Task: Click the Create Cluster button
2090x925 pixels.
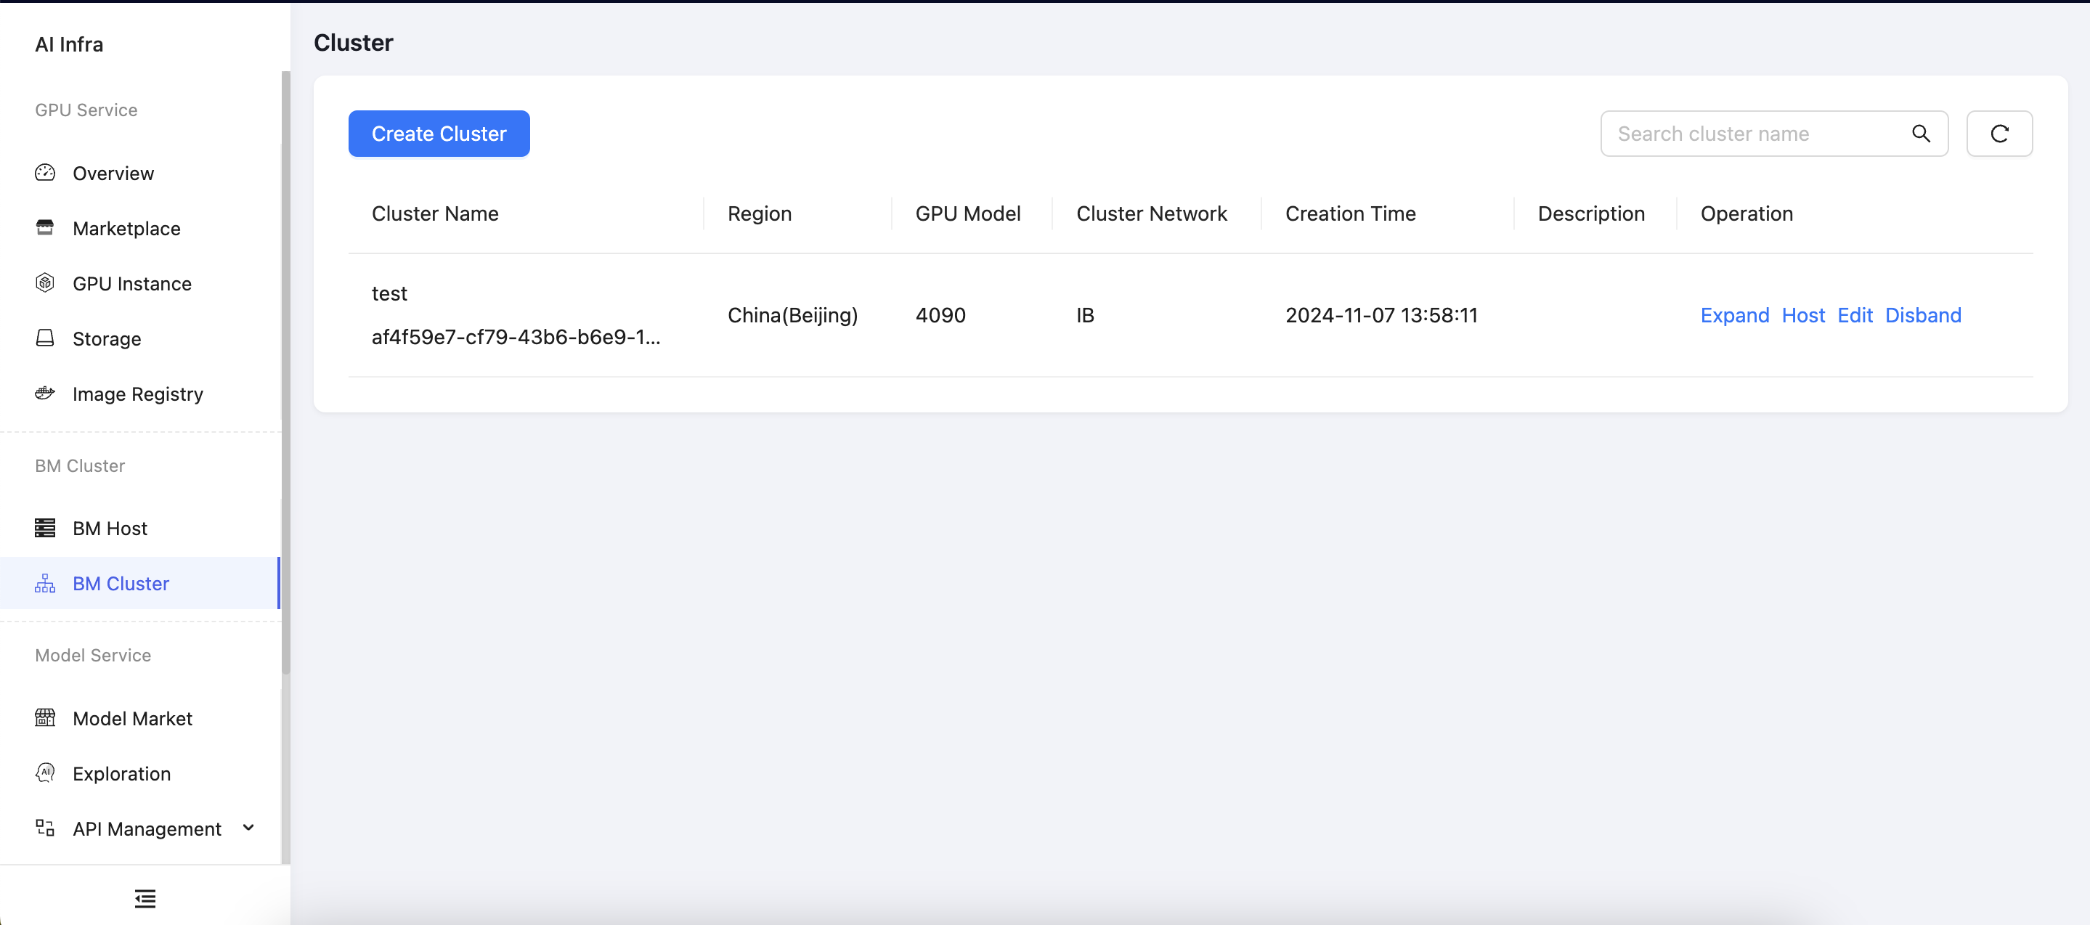Action: (x=439, y=134)
